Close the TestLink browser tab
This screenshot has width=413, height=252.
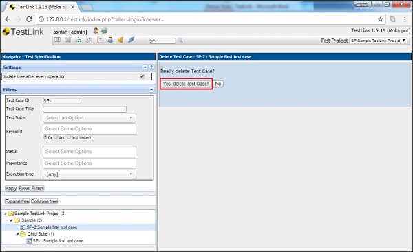click(73, 7)
